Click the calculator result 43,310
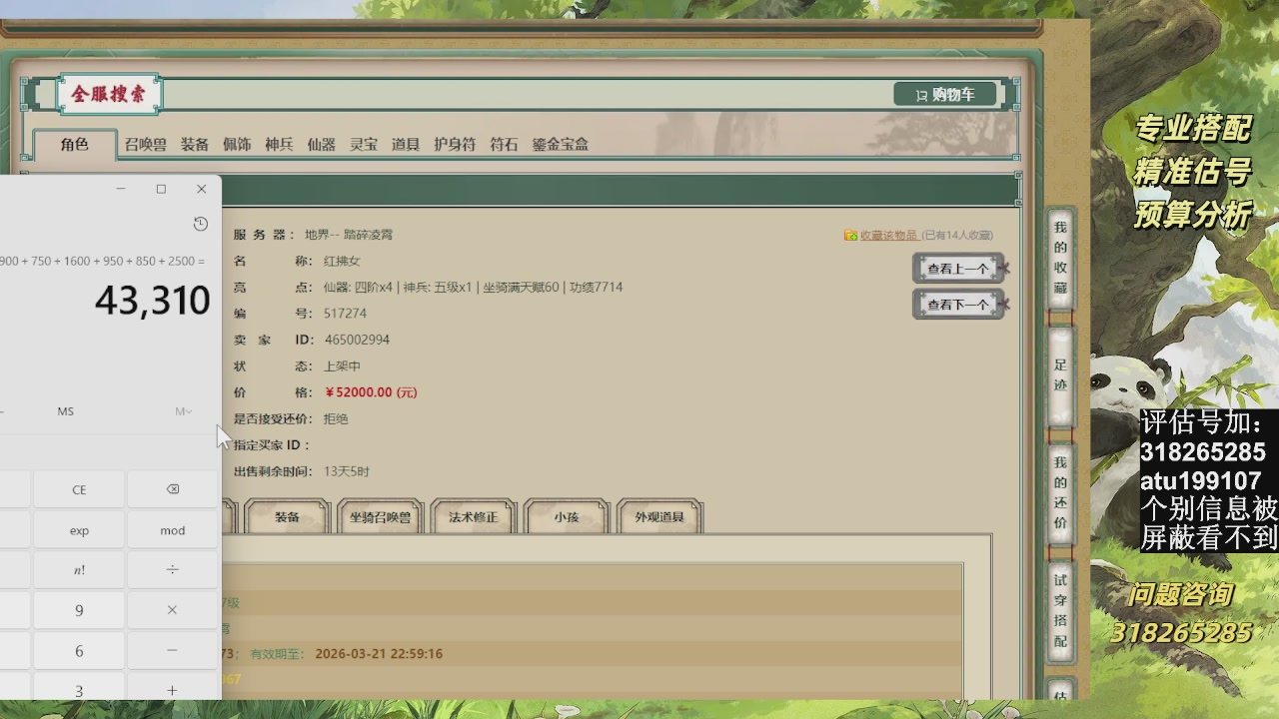This screenshot has width=1279, height=719. [153, 301]
